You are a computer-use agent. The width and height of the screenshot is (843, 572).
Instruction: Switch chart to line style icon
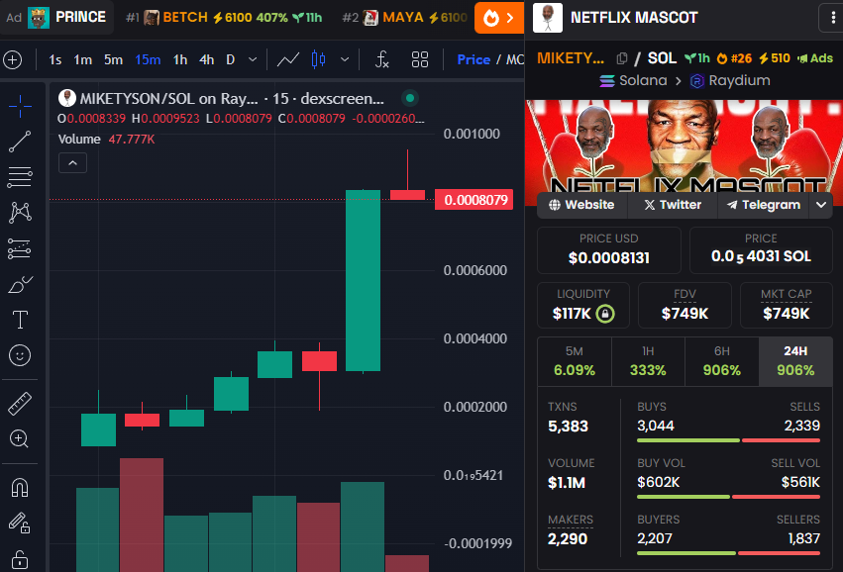coord(288,59)
